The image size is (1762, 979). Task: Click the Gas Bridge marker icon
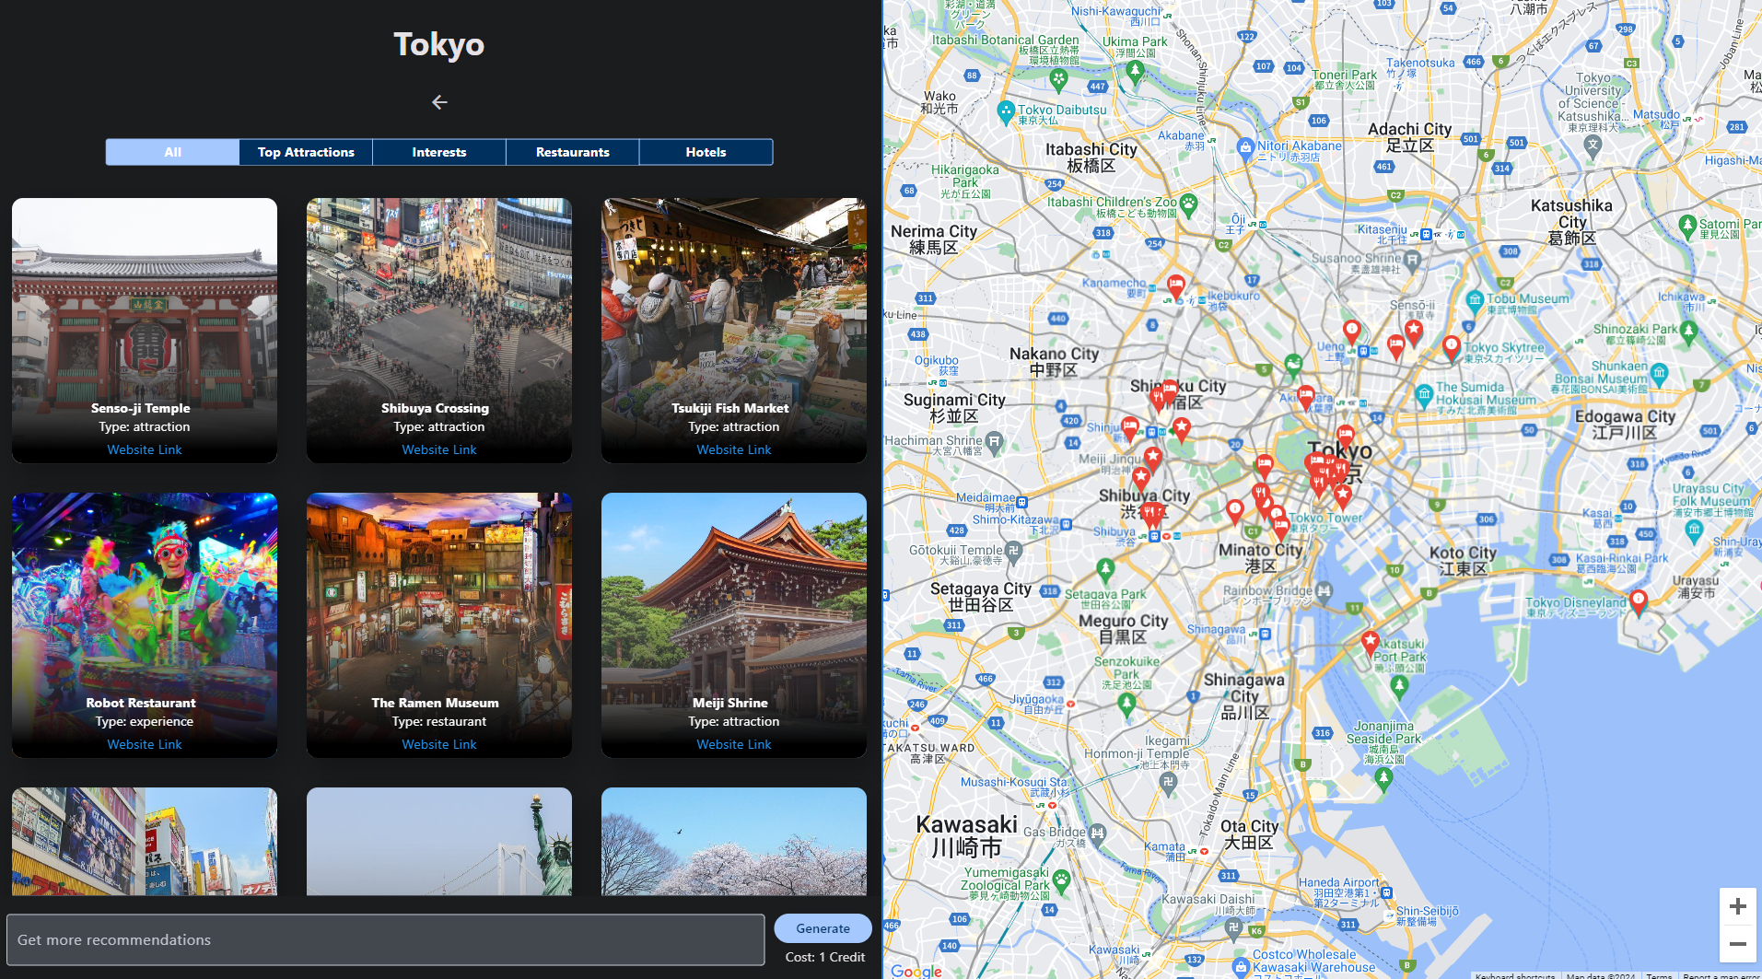click(x=1097, y=833)
